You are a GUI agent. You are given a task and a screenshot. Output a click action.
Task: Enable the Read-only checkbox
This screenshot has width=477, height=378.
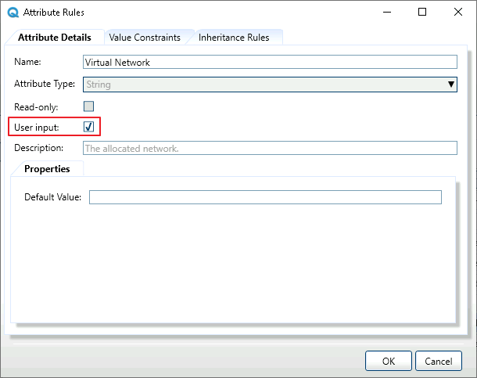pyautogui.click(x=89, y=106)
